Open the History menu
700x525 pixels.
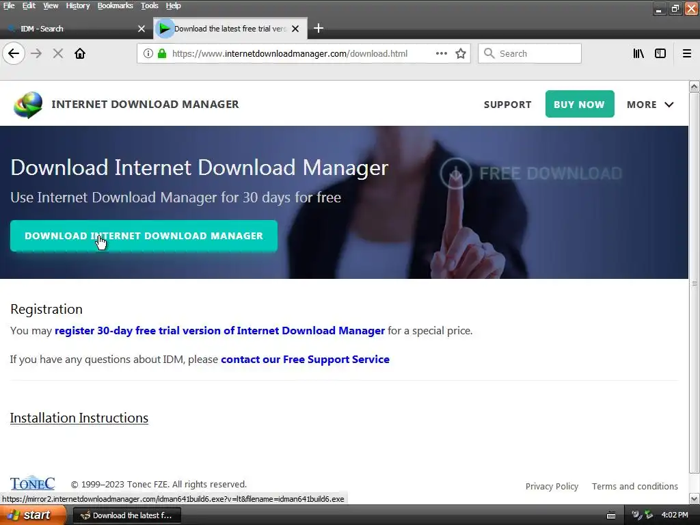(x=78, y=5)
